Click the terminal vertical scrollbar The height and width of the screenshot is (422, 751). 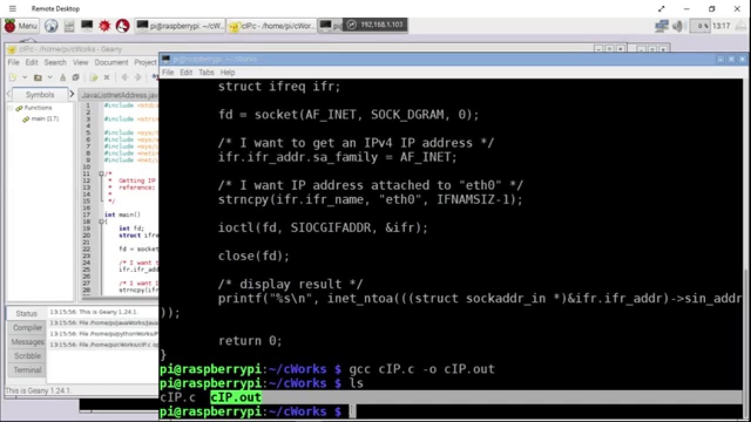745,249
